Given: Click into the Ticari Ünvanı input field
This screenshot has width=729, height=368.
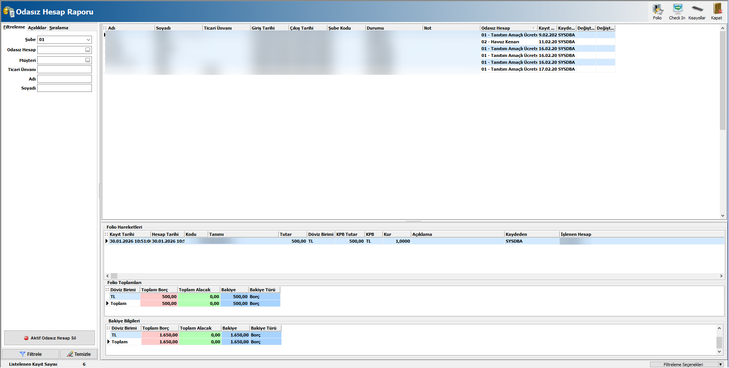Looking at the screenshot, I should click(65, 69).
